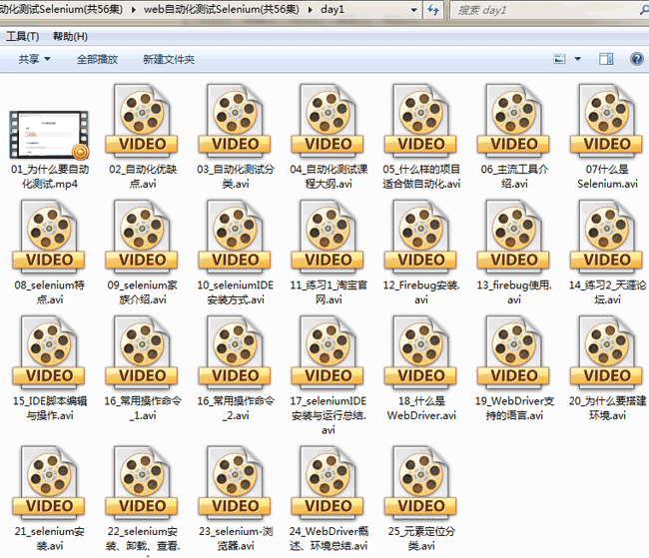
Task: Select the 10_seleniumIDE安装方式.avi video icon
Action: 235,238
